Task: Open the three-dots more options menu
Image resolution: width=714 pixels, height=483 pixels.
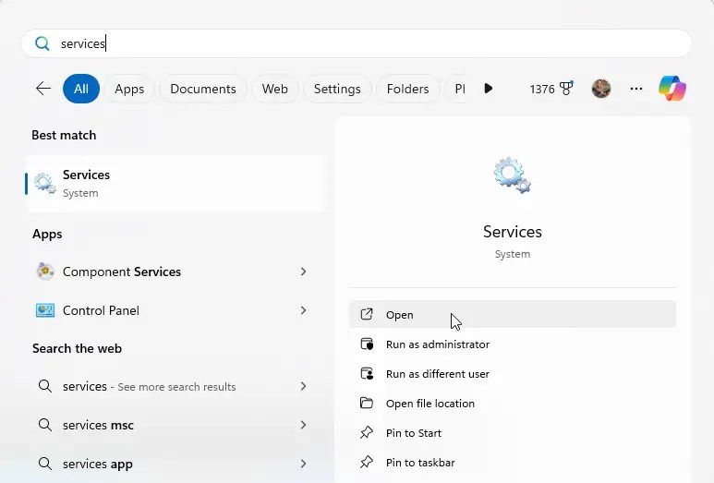Action: coord(636,89)
